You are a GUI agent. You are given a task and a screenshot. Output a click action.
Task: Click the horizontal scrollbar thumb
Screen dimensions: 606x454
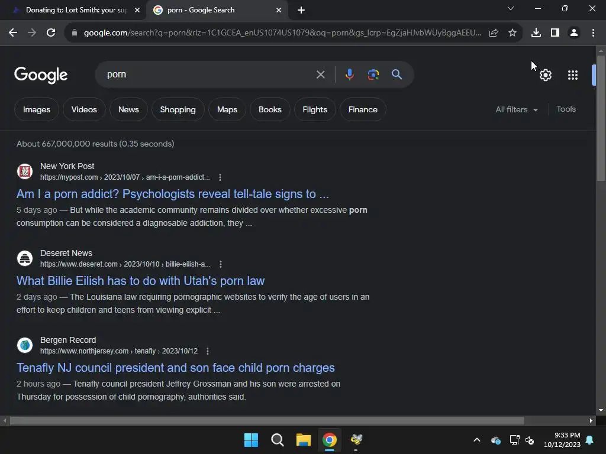click(x=267, y=420)
